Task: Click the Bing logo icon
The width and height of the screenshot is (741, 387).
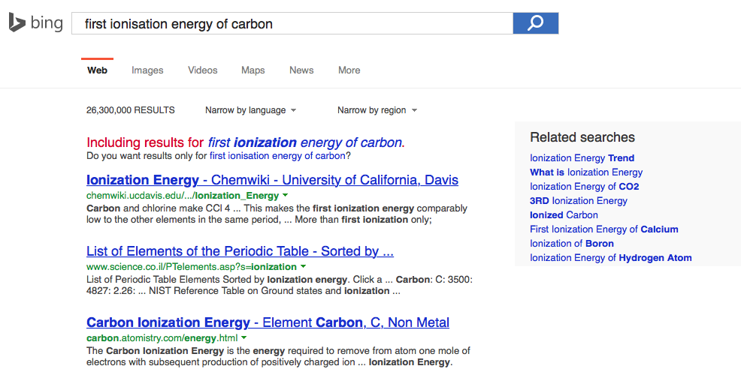Action: [17, 22]
